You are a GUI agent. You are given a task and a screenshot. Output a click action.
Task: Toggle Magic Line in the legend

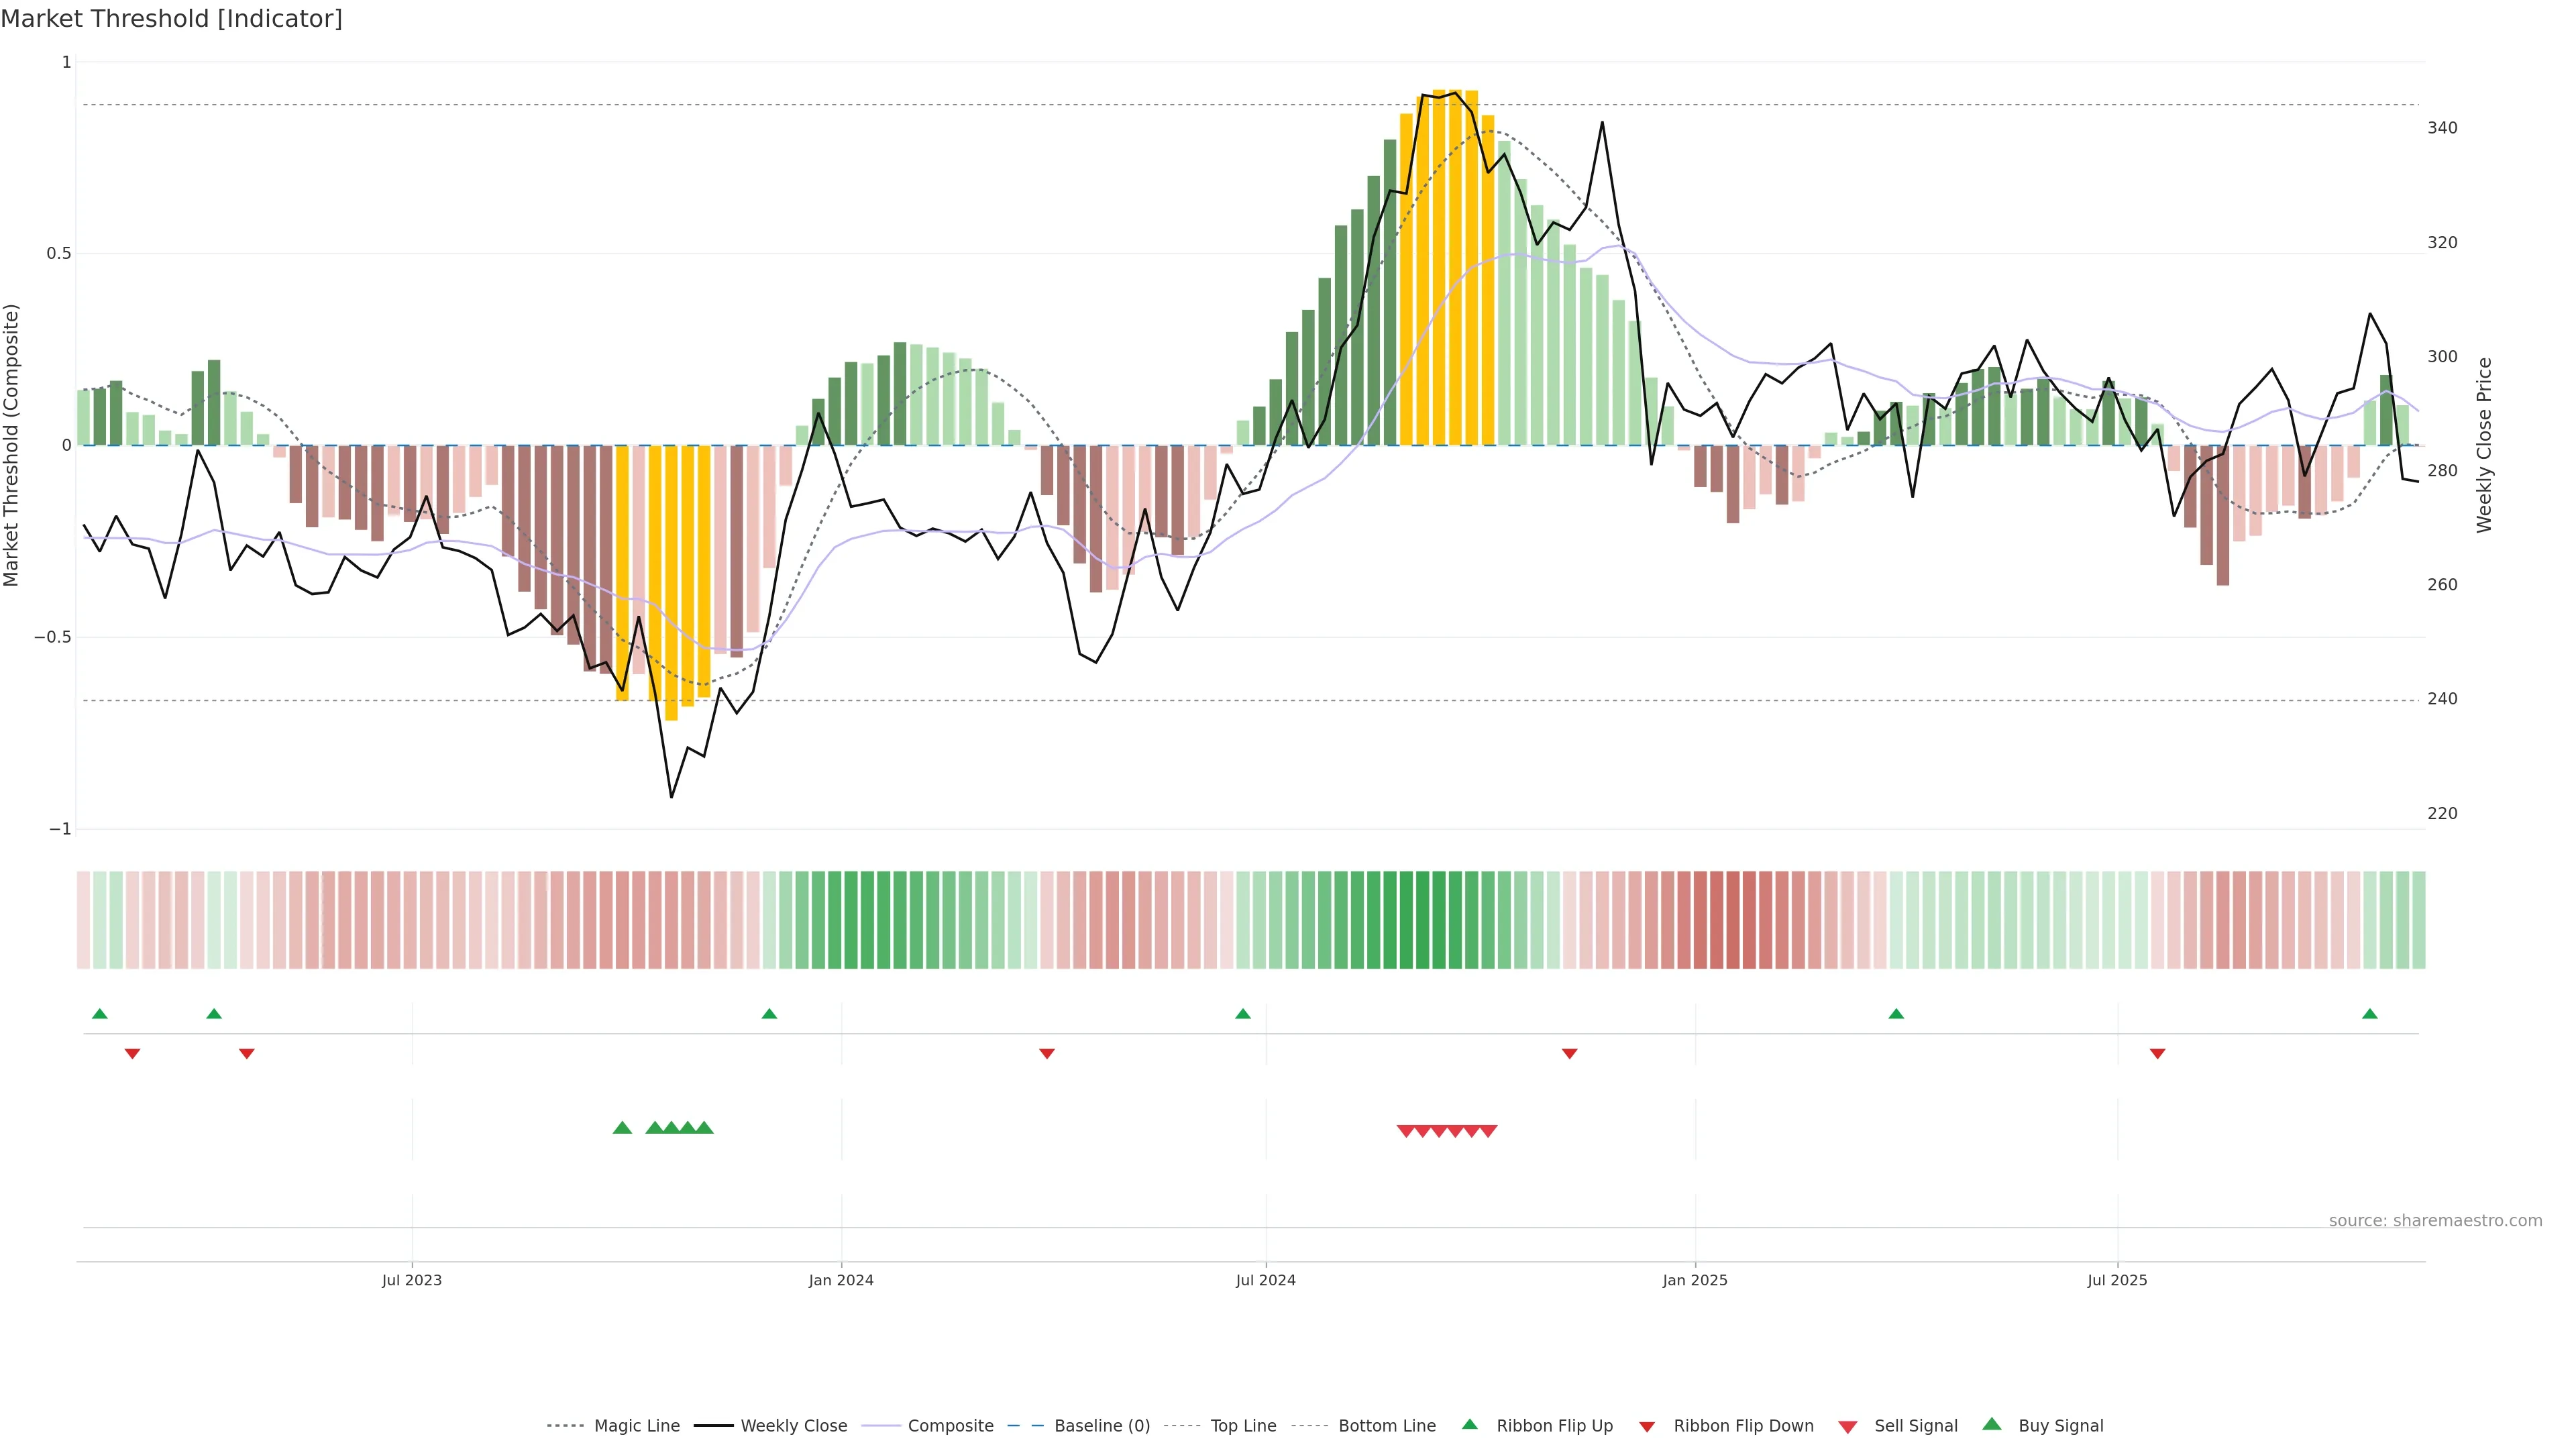click(x=636, y=1426)
